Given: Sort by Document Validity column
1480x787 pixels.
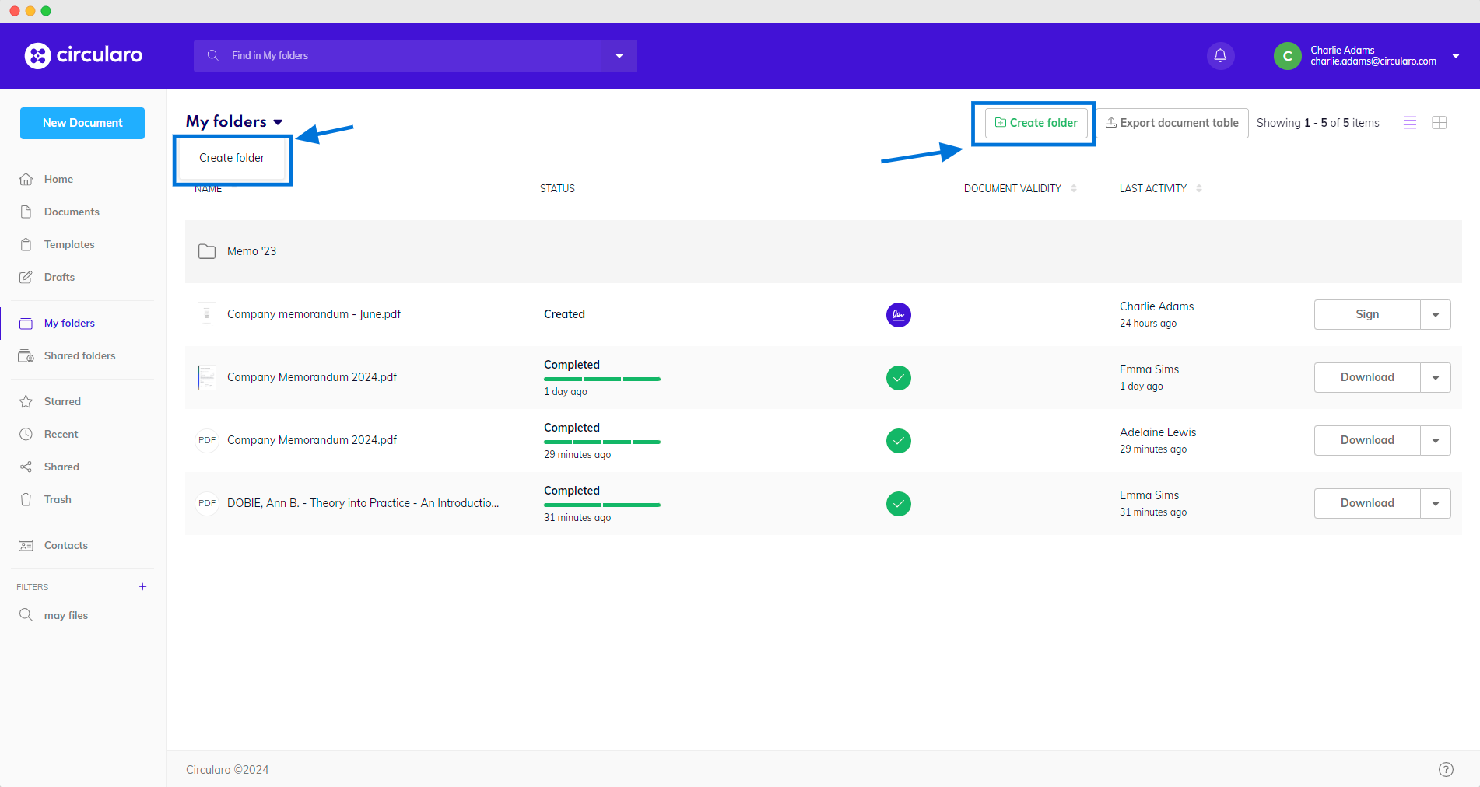Looking at the screenshot, I should (1073, 188).
